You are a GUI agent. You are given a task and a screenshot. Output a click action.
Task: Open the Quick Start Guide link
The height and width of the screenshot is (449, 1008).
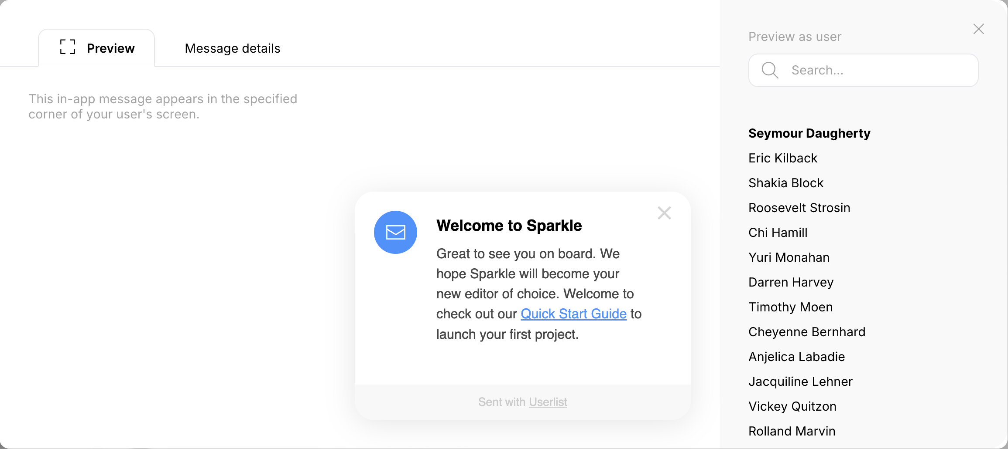point(573,314)
